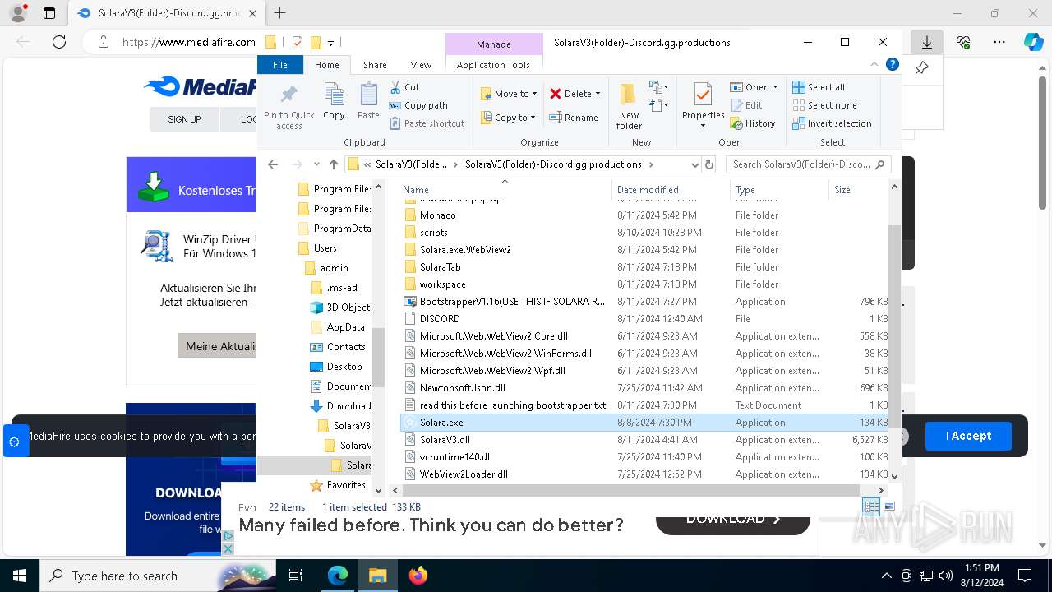This screenshot has width=1052, height=592.
Task: Open the Properties ribbon button
Action: pos(703,104)
